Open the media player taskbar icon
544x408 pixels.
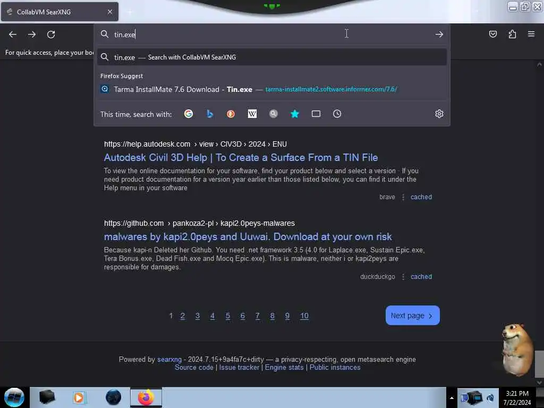coord(79,397)
